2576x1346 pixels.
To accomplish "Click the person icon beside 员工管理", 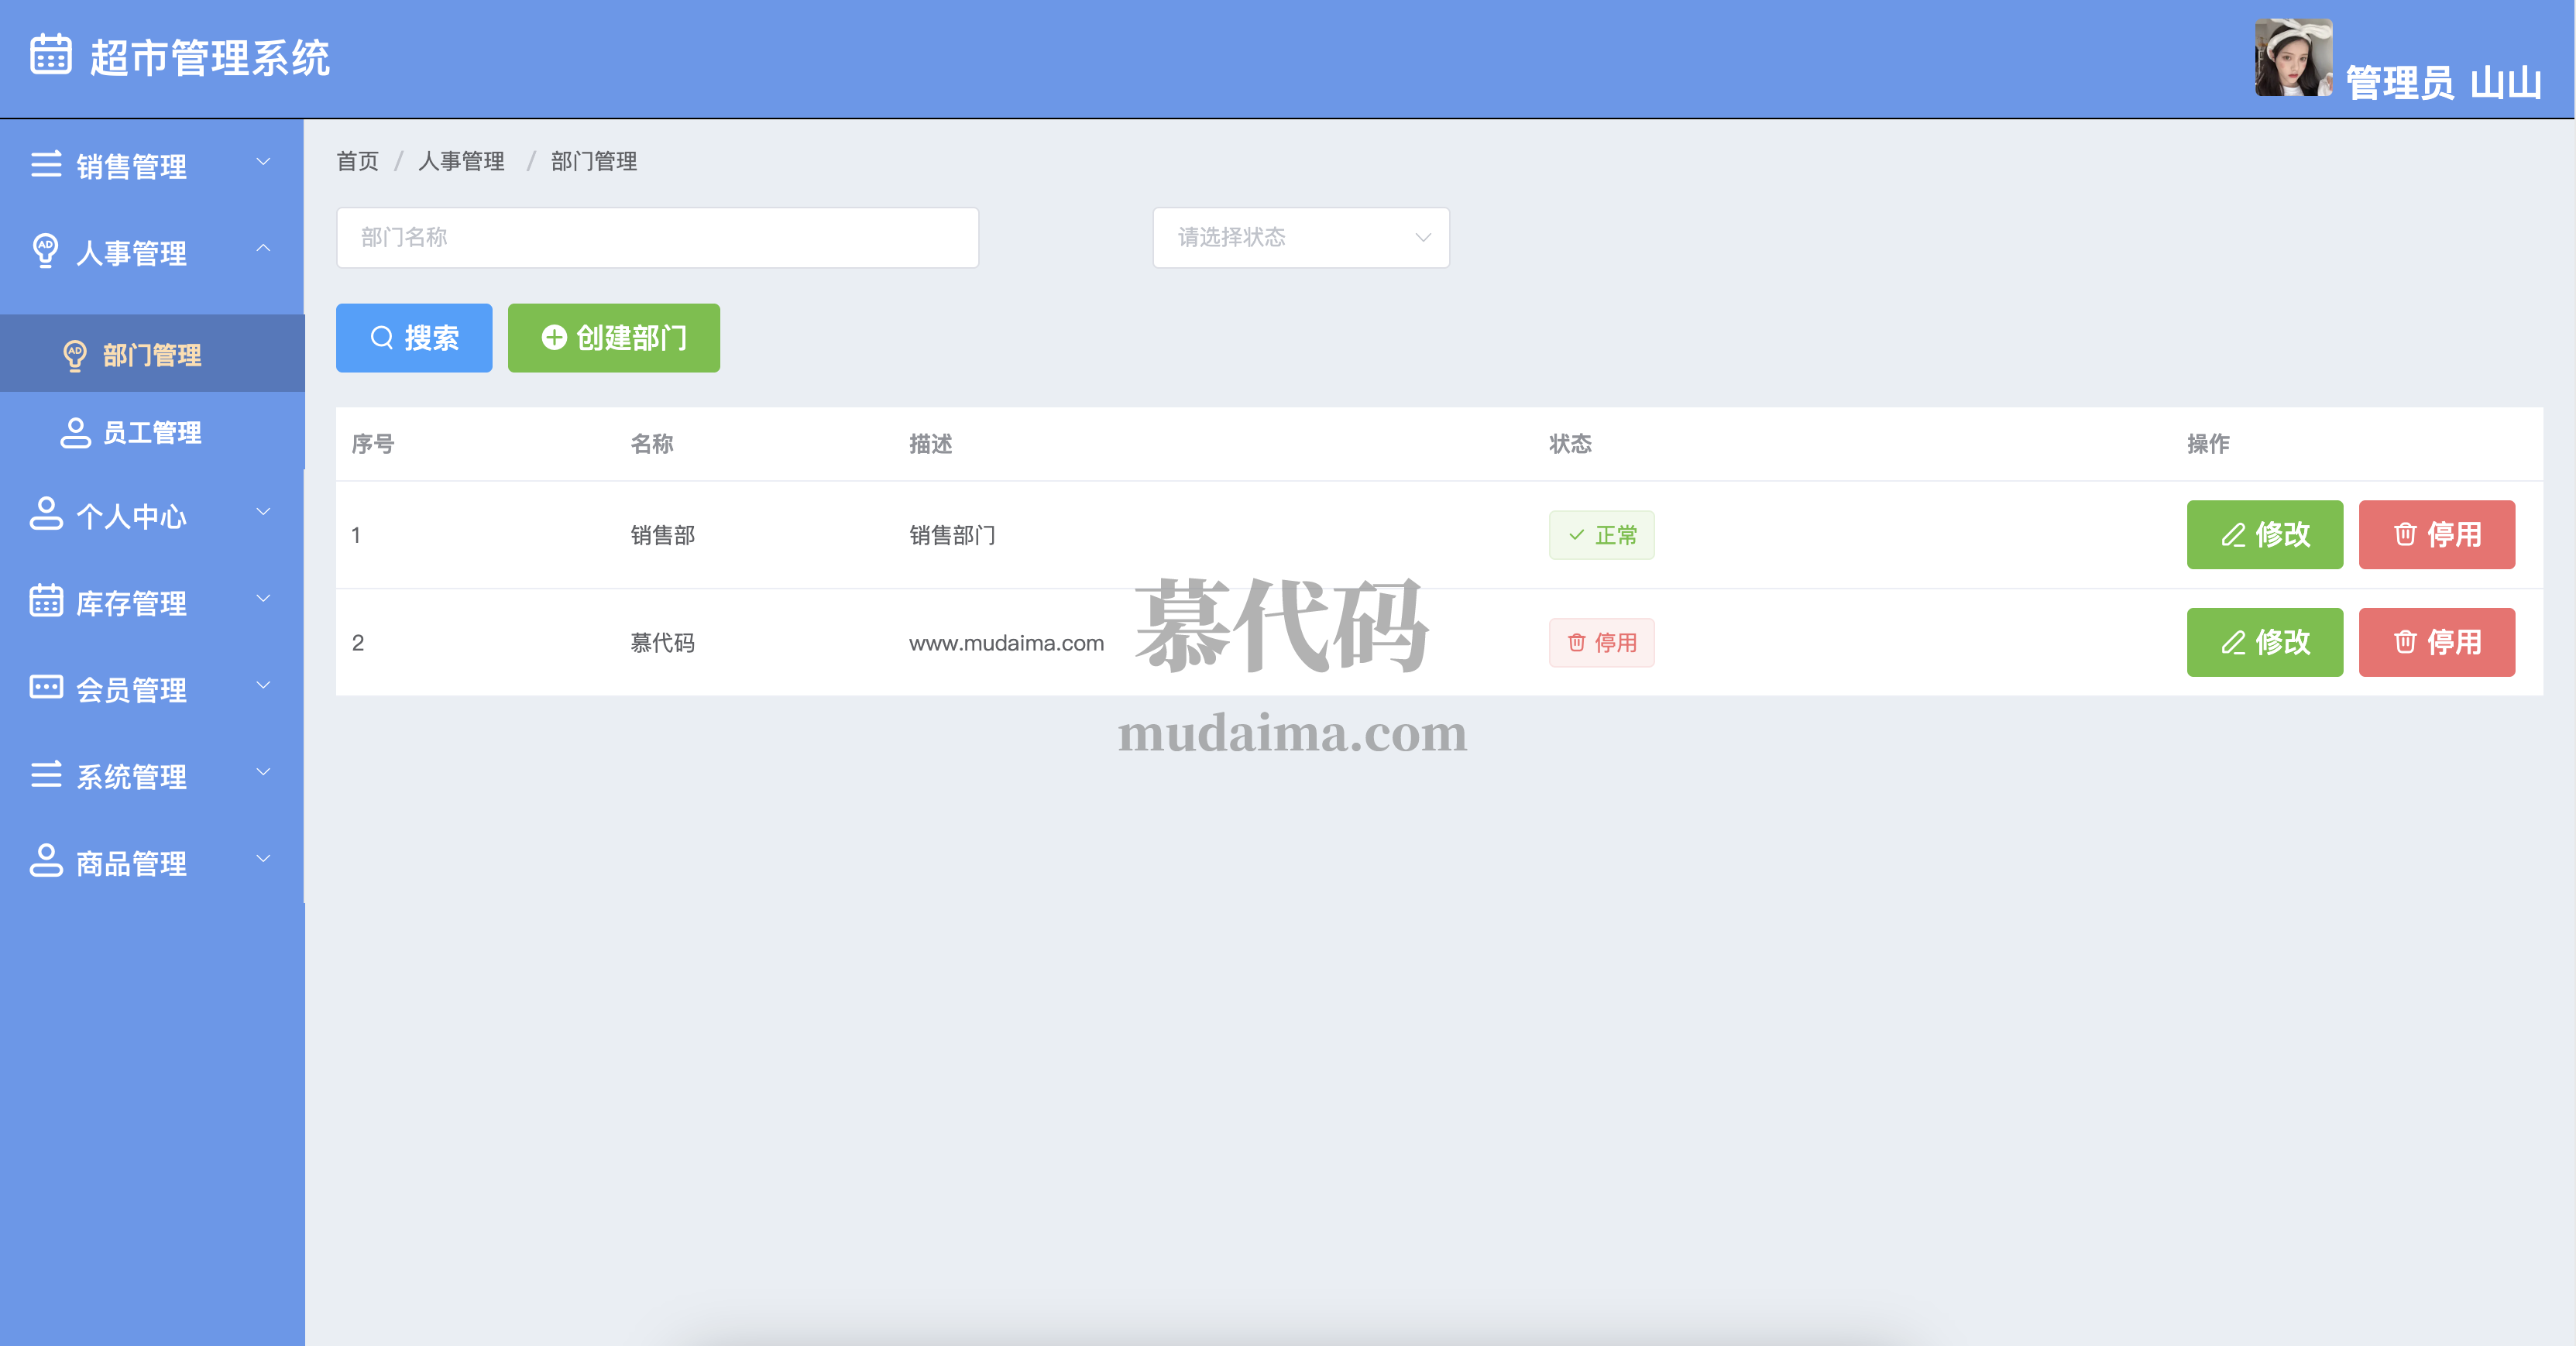I will (x=75, y=432).
